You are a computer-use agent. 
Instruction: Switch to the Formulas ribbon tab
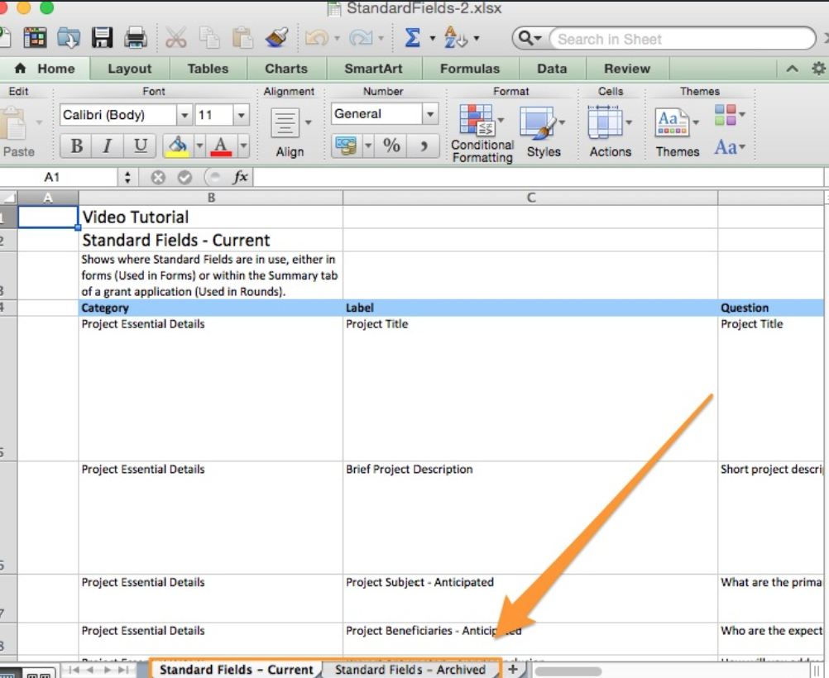[469, 69]
